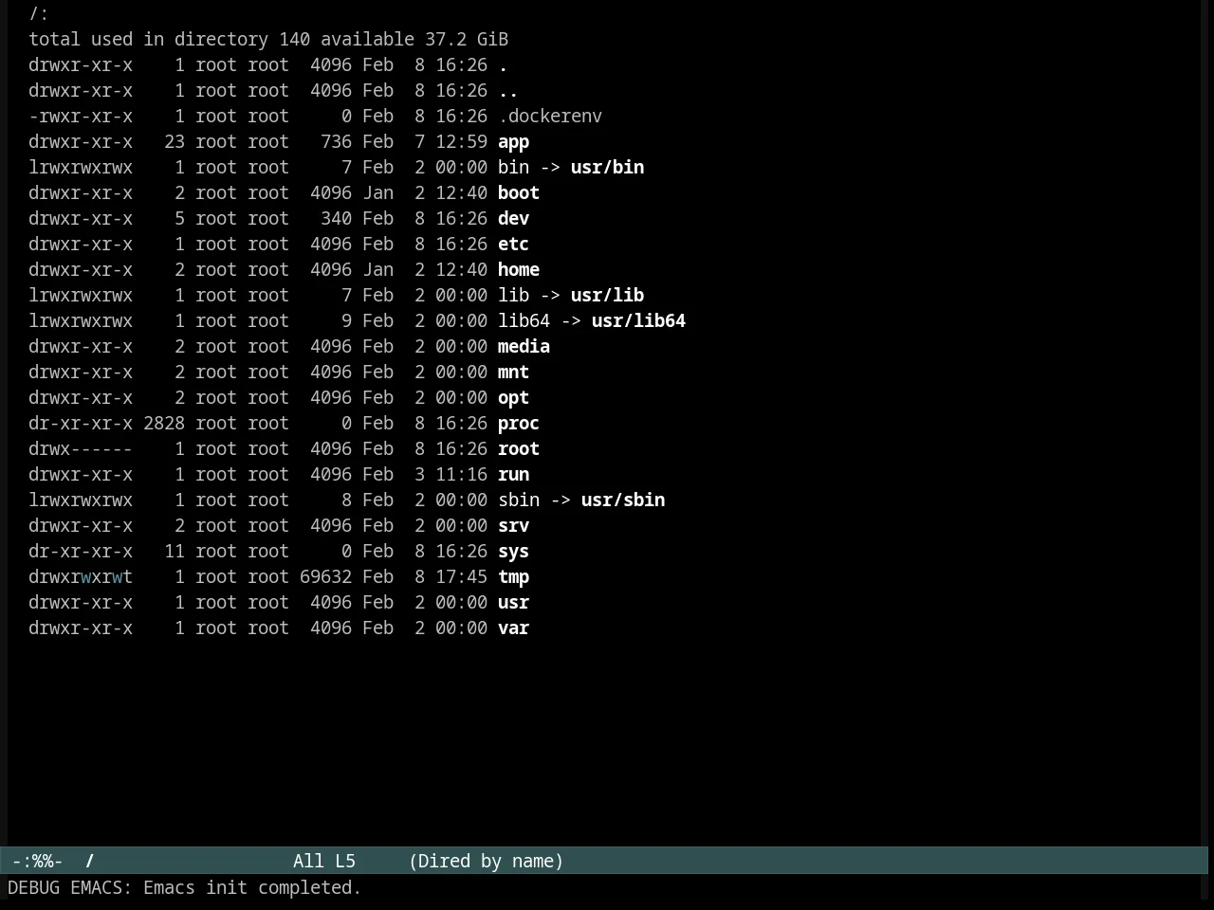Image resolution: width=1214 pixels, height=910 pixels.
Task: Follow the usr/lib symlink target
Action: (607, 296)
